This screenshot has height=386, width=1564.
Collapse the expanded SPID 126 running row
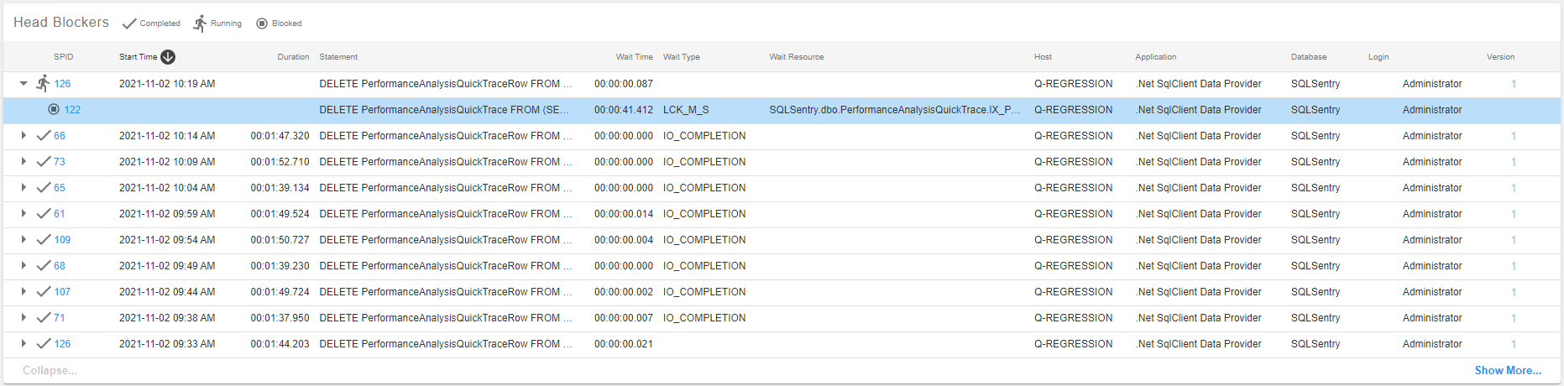pyautogui.click(x=24, y=84)
